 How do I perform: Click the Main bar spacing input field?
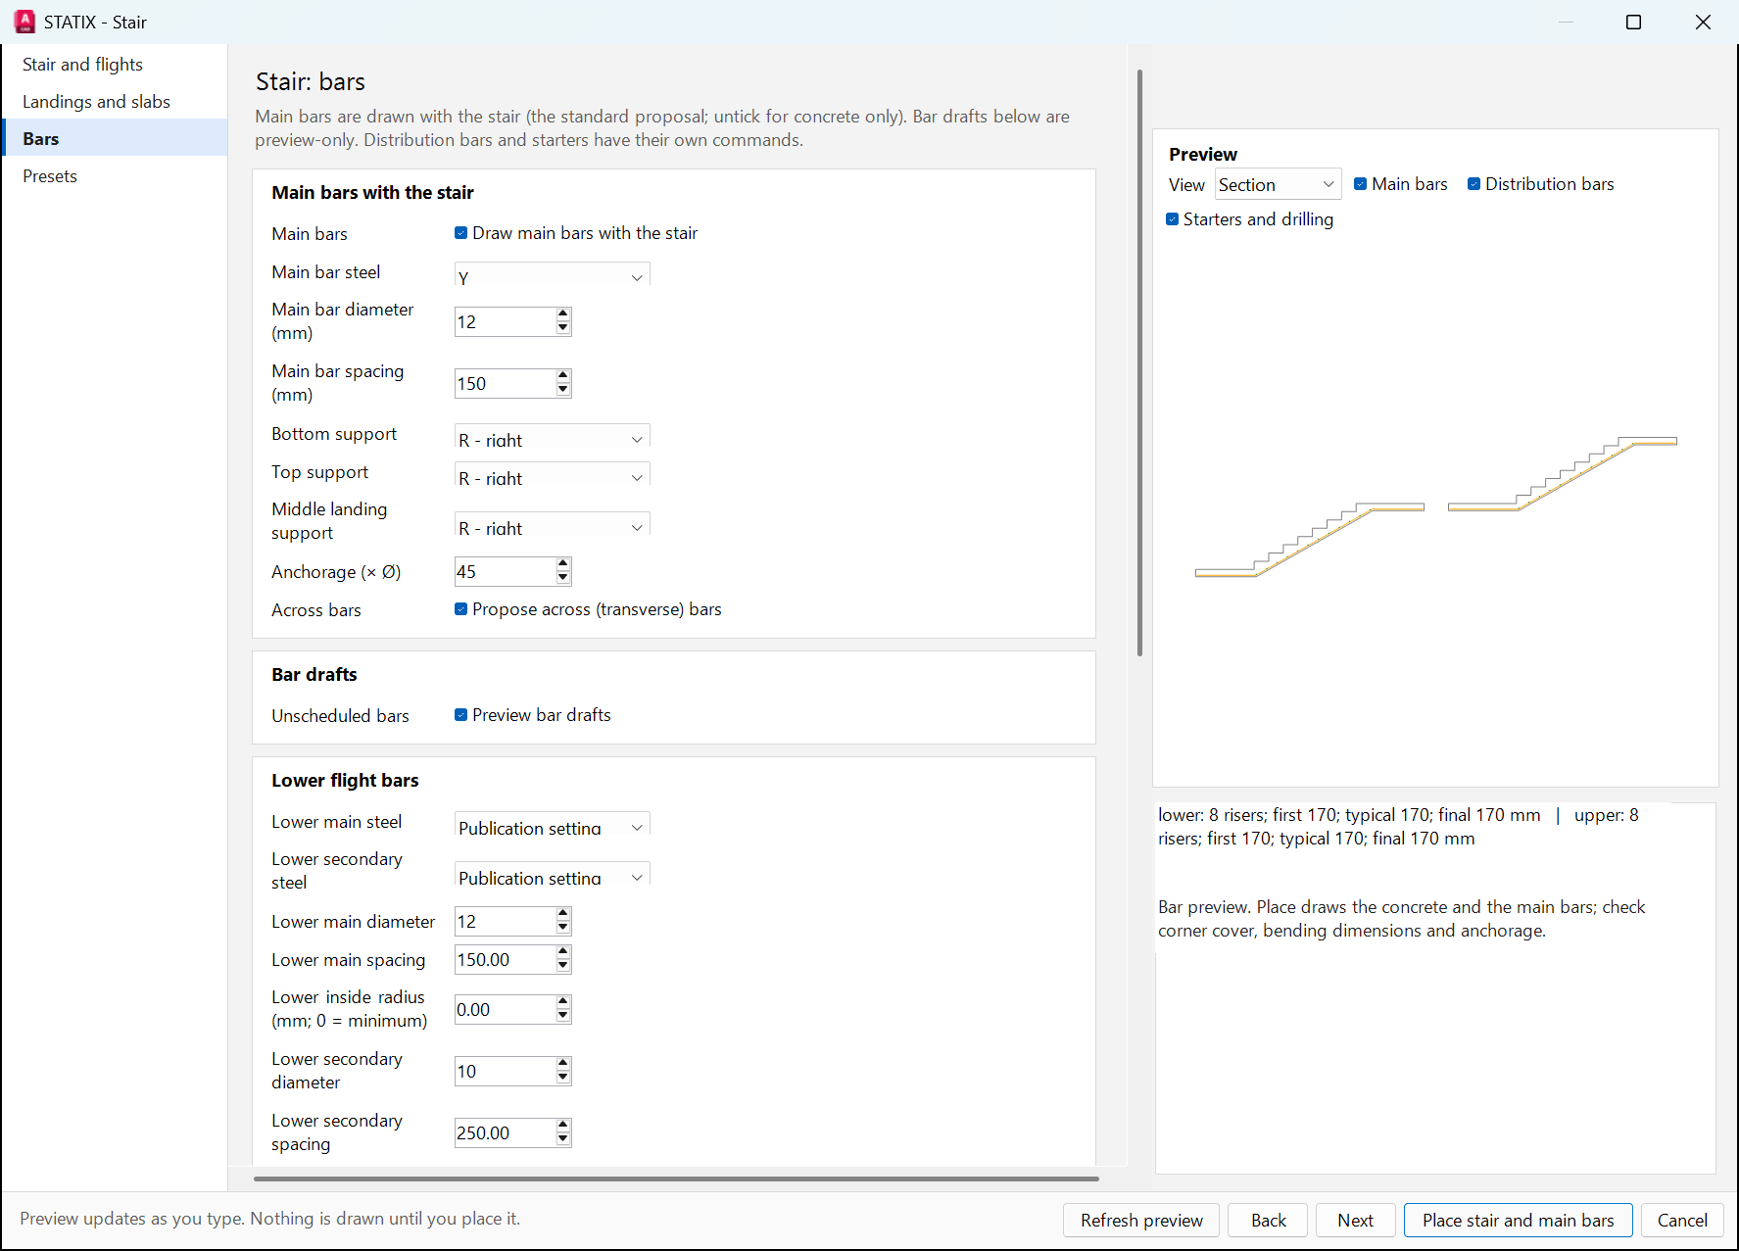[505, 383]
